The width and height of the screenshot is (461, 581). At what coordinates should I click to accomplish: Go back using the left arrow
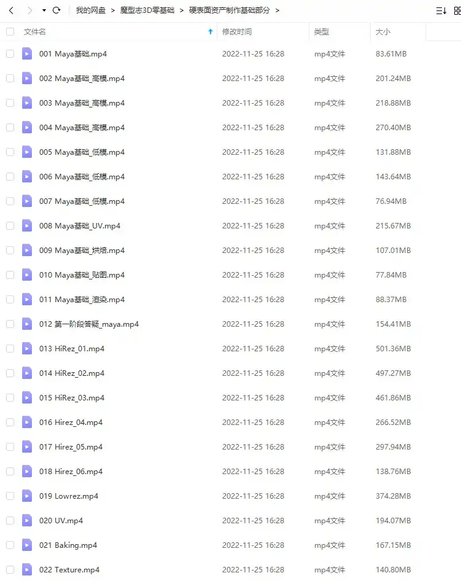click(x=11, y=10)
